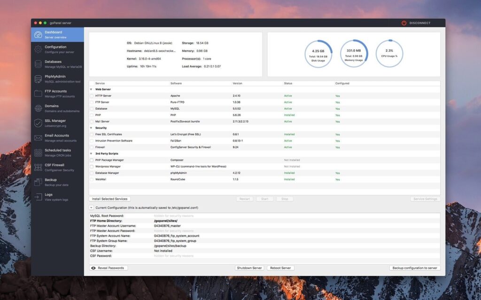The image size is (481, 300).
Task: Select the Fail2Ban intrusion prevention checkbox
Action: click(93, 141)
